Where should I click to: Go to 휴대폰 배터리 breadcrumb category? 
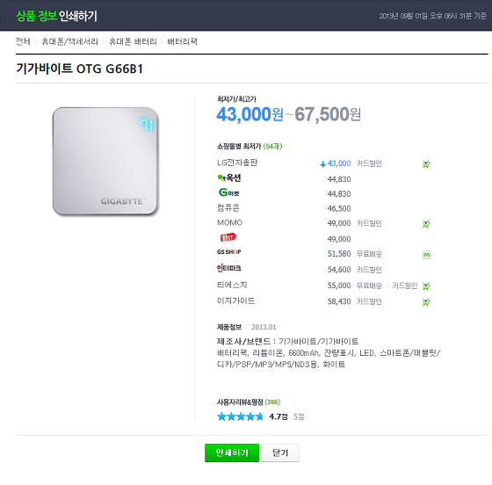[133, 41]
